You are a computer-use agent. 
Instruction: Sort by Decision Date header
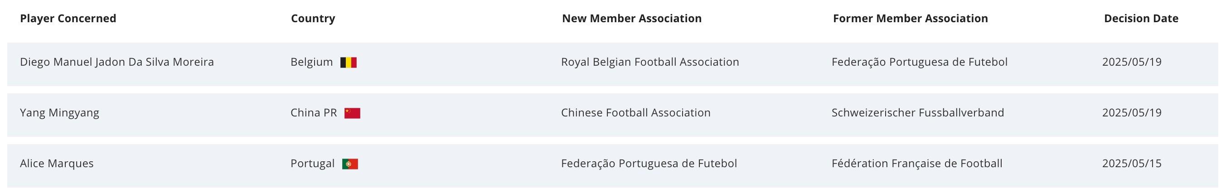pos(1141,19)
